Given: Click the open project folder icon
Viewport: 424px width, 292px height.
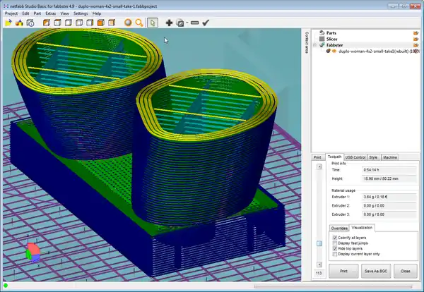Looking at the screenshot, I should (x=8, y=23).
